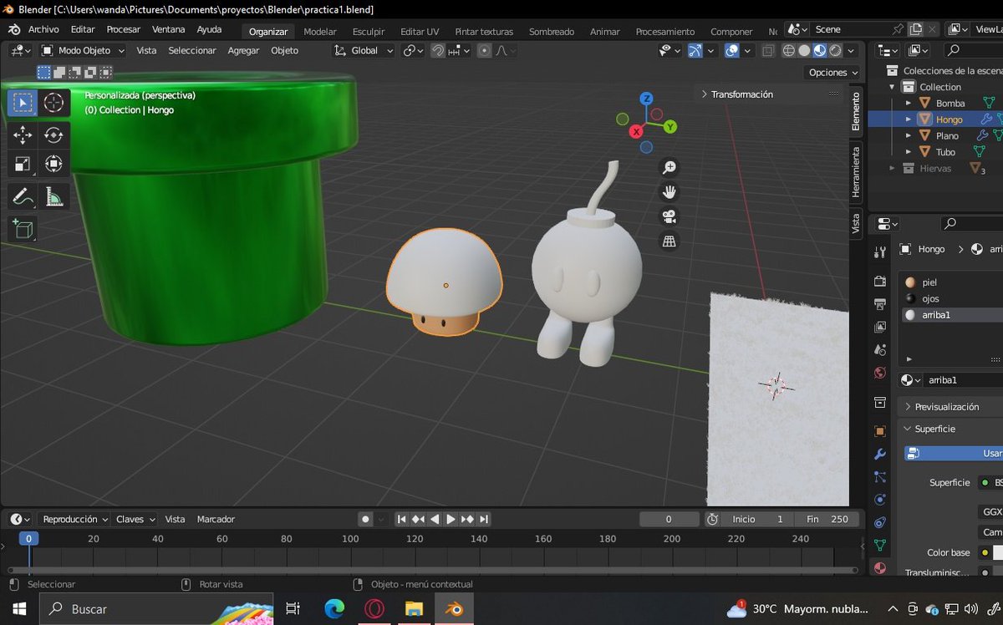
Task: Select the Select Box tool
Action: coord(23,103)
